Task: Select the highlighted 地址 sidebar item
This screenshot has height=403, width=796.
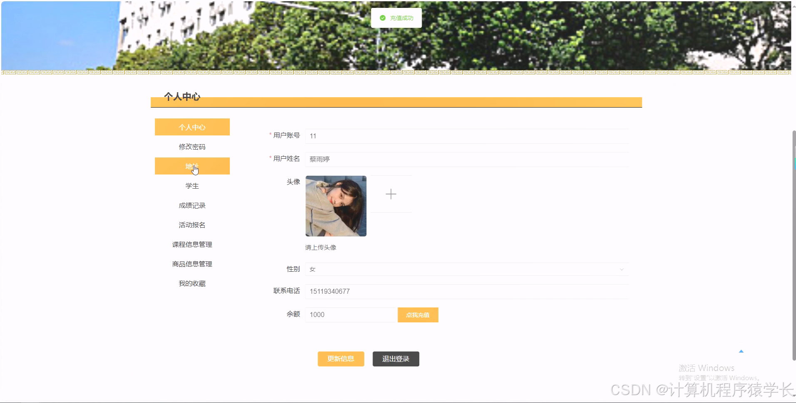Action: tap(192, 166)
